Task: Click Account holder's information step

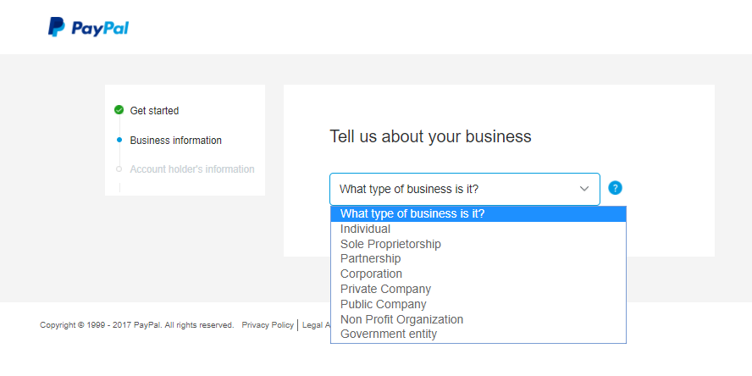Action: pos(191,169)
